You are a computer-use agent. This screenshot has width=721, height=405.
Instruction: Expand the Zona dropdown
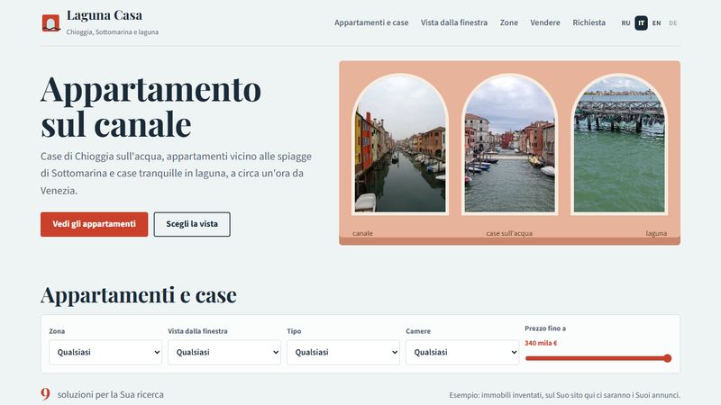[105, 352]
